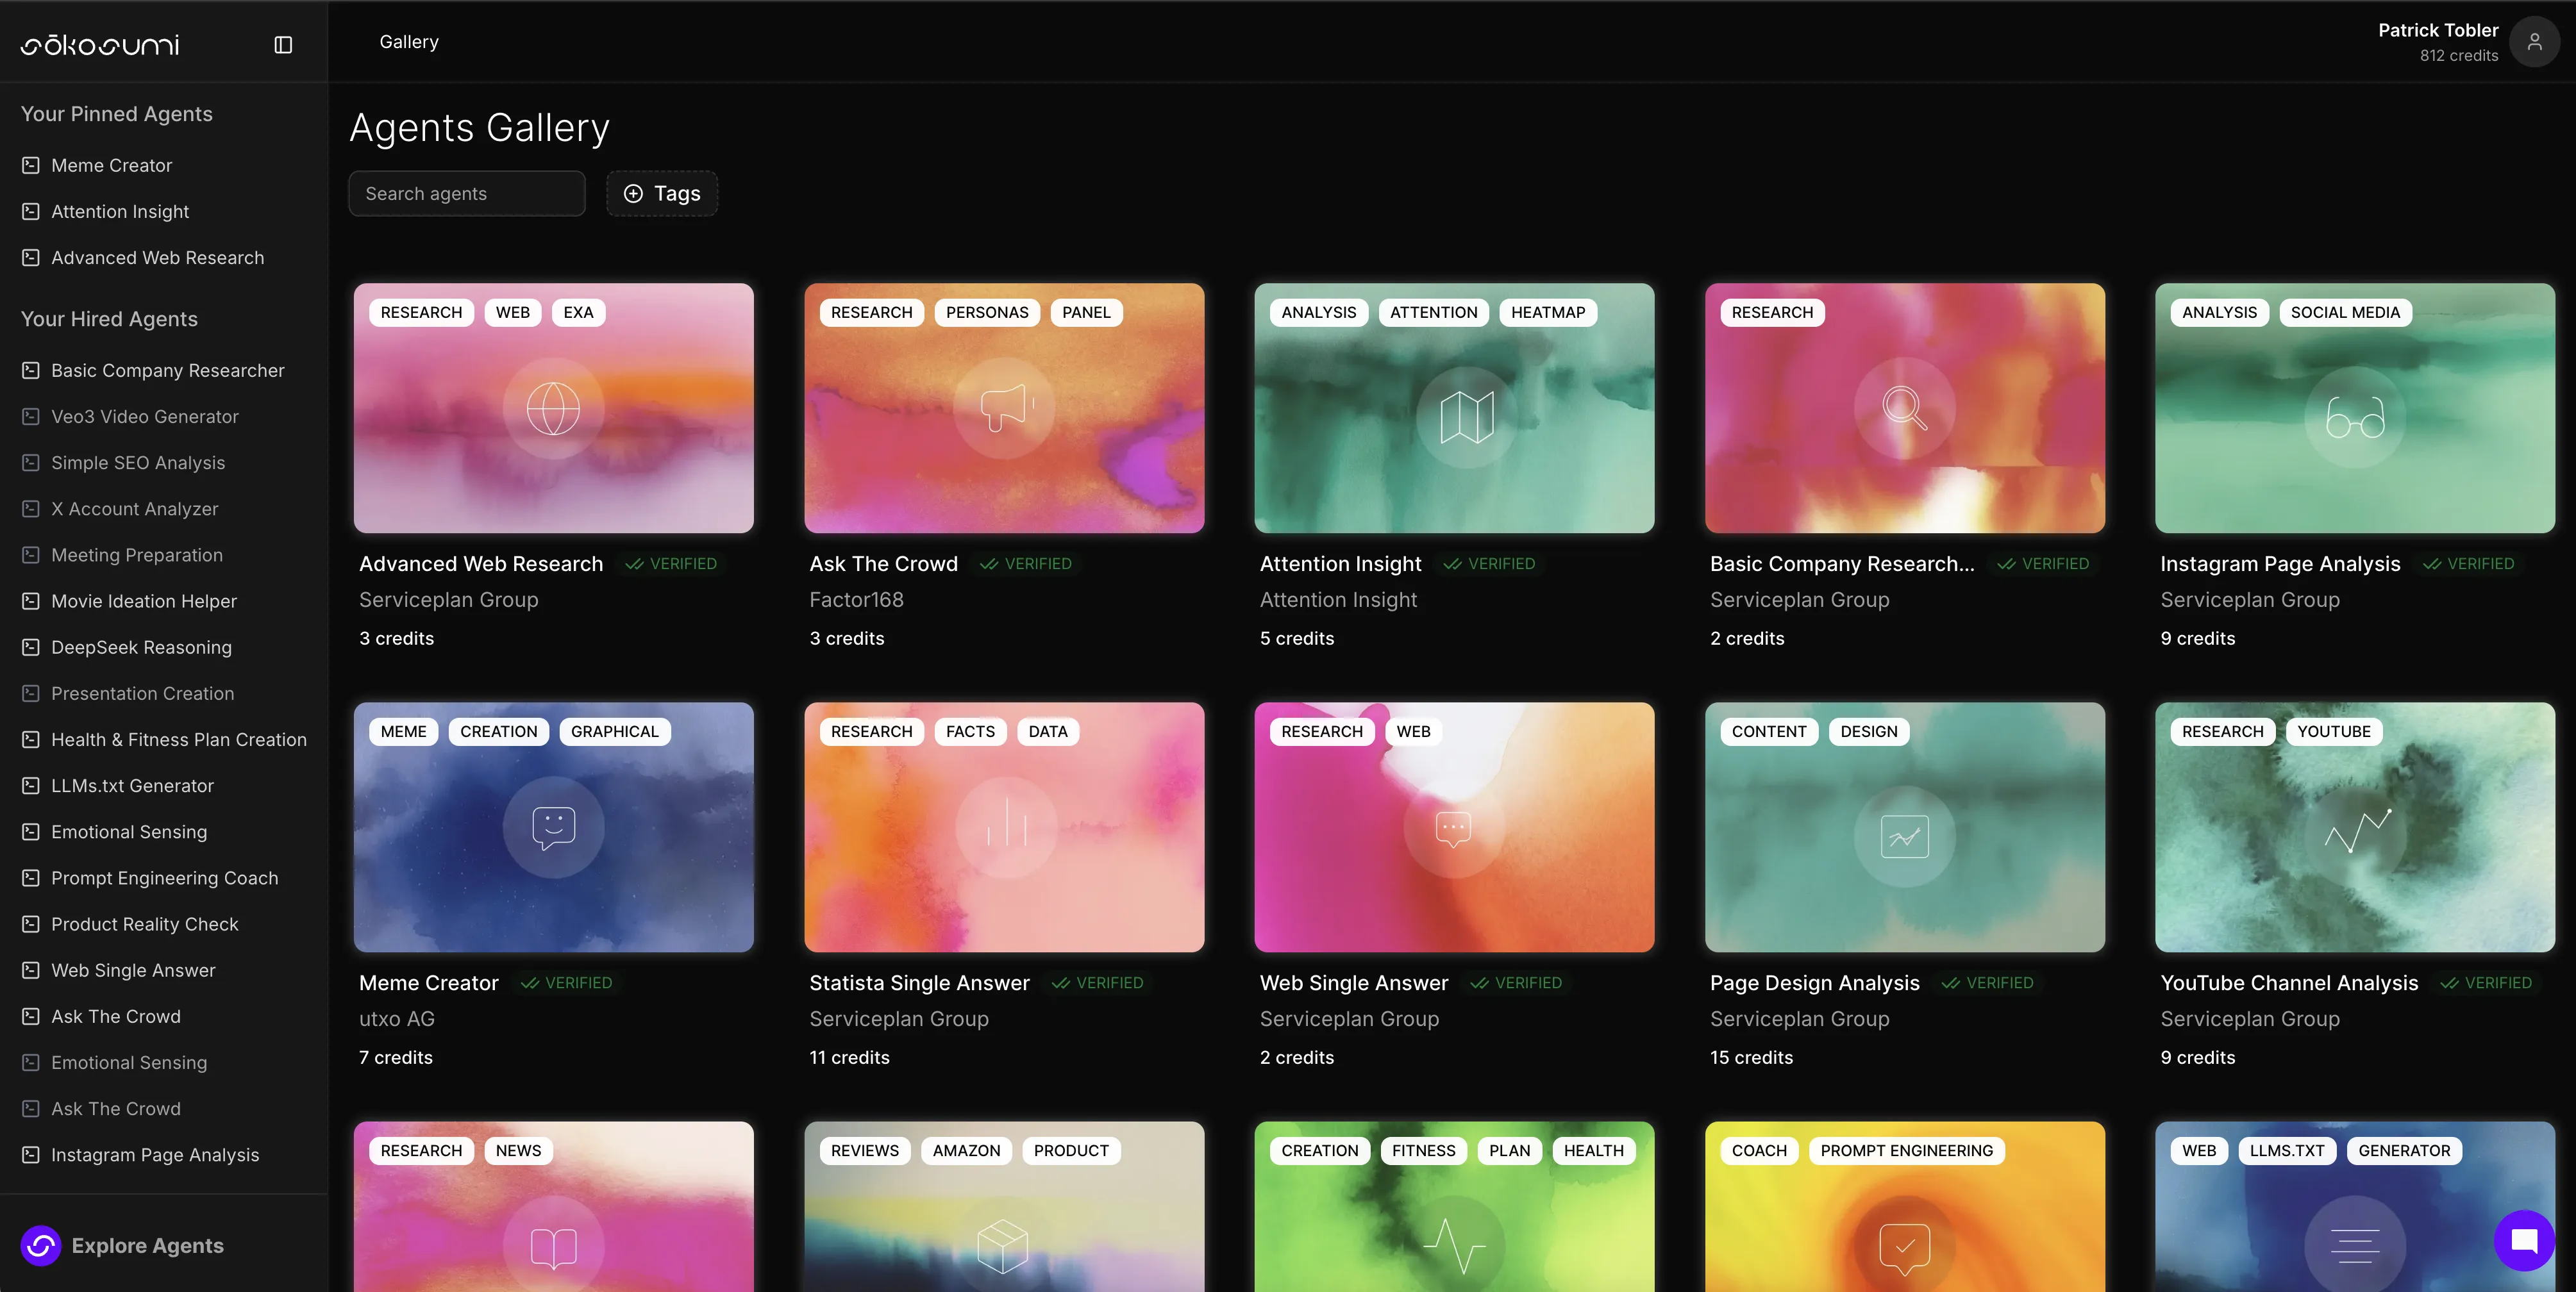This screenshot has height=1292, width=2576.
Task: Collapse the sidebar with the panel icon
Action: click(x=283, y=44)
